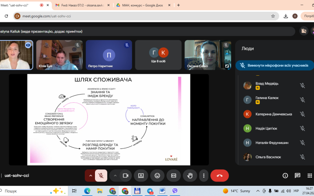Open File Explorer from taskbar
This screenshot has height=196, width=314.
coord(100,191)
